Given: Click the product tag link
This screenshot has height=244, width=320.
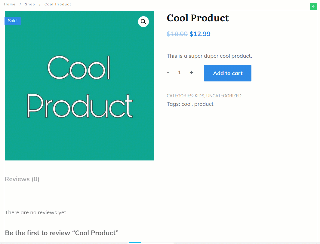Looking at the screenshot, I should click(x=204, y=104).
